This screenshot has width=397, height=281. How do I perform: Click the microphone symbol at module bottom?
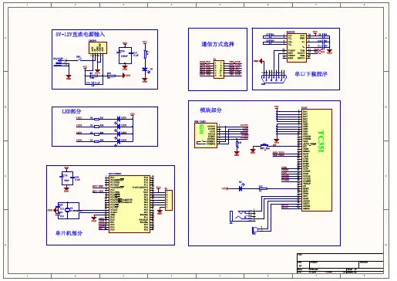point(254,231)
